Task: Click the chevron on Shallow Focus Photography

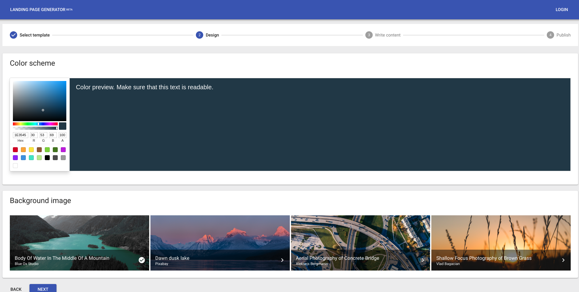Action: (x=563, y=260)
